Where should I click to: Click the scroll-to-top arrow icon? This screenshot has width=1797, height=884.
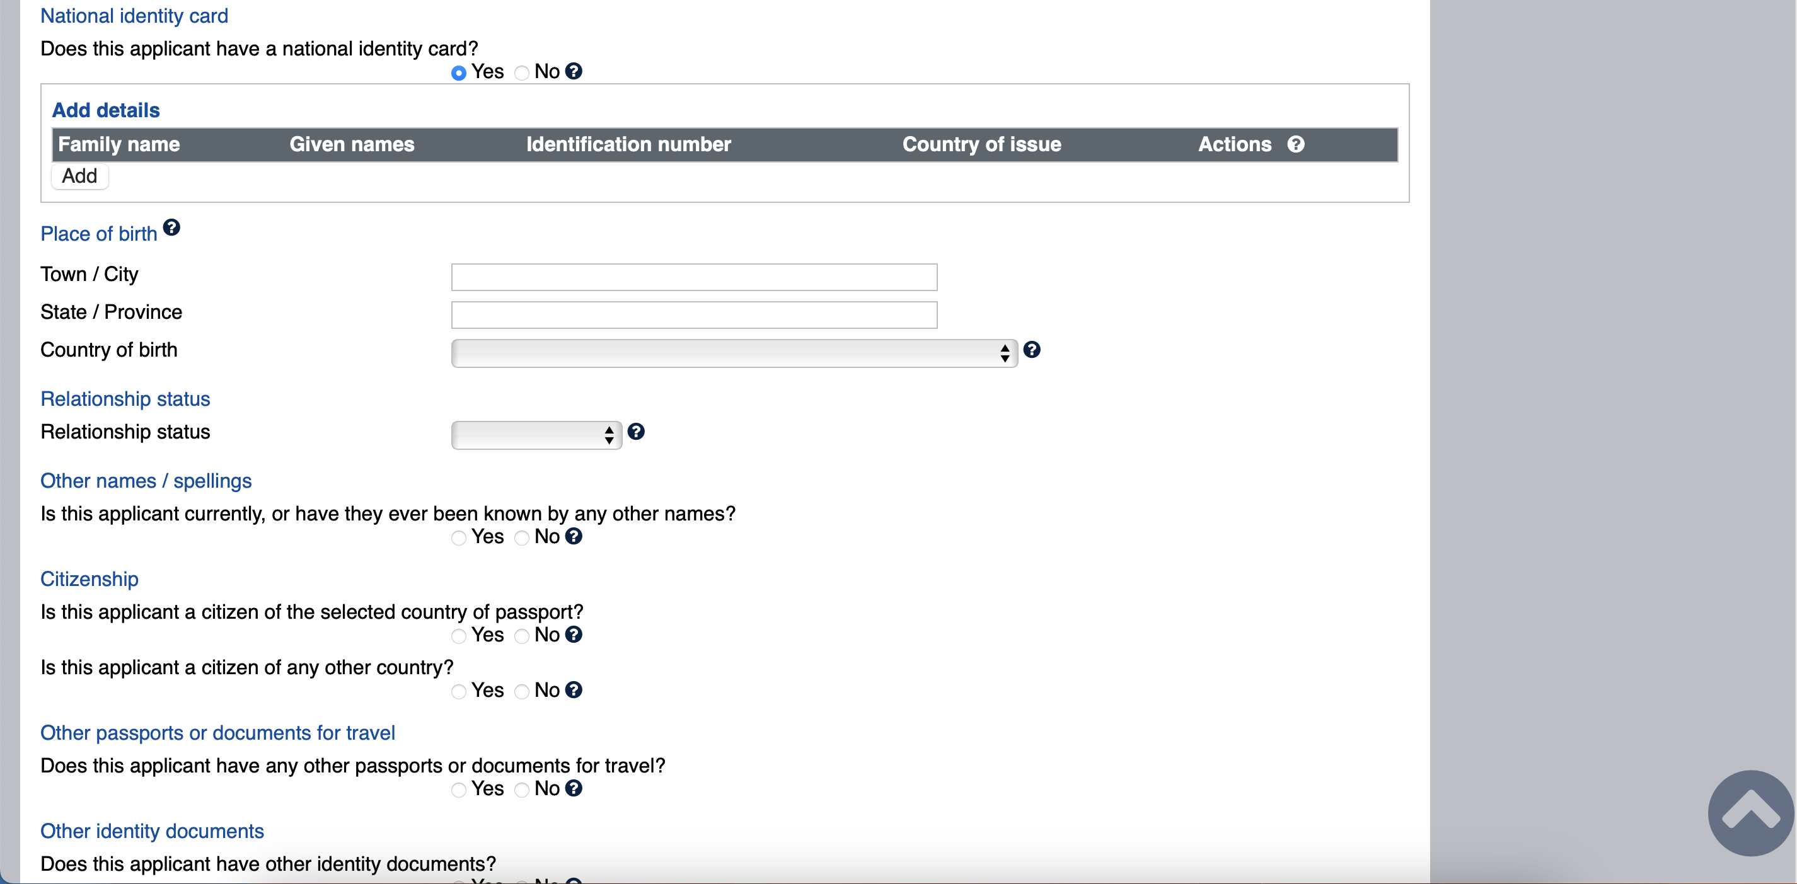click(x=1750, y=812)
